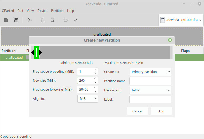Screen dimensions: 204x139
Task: Decrease Free space following value
Action: (x=95, y=91)
